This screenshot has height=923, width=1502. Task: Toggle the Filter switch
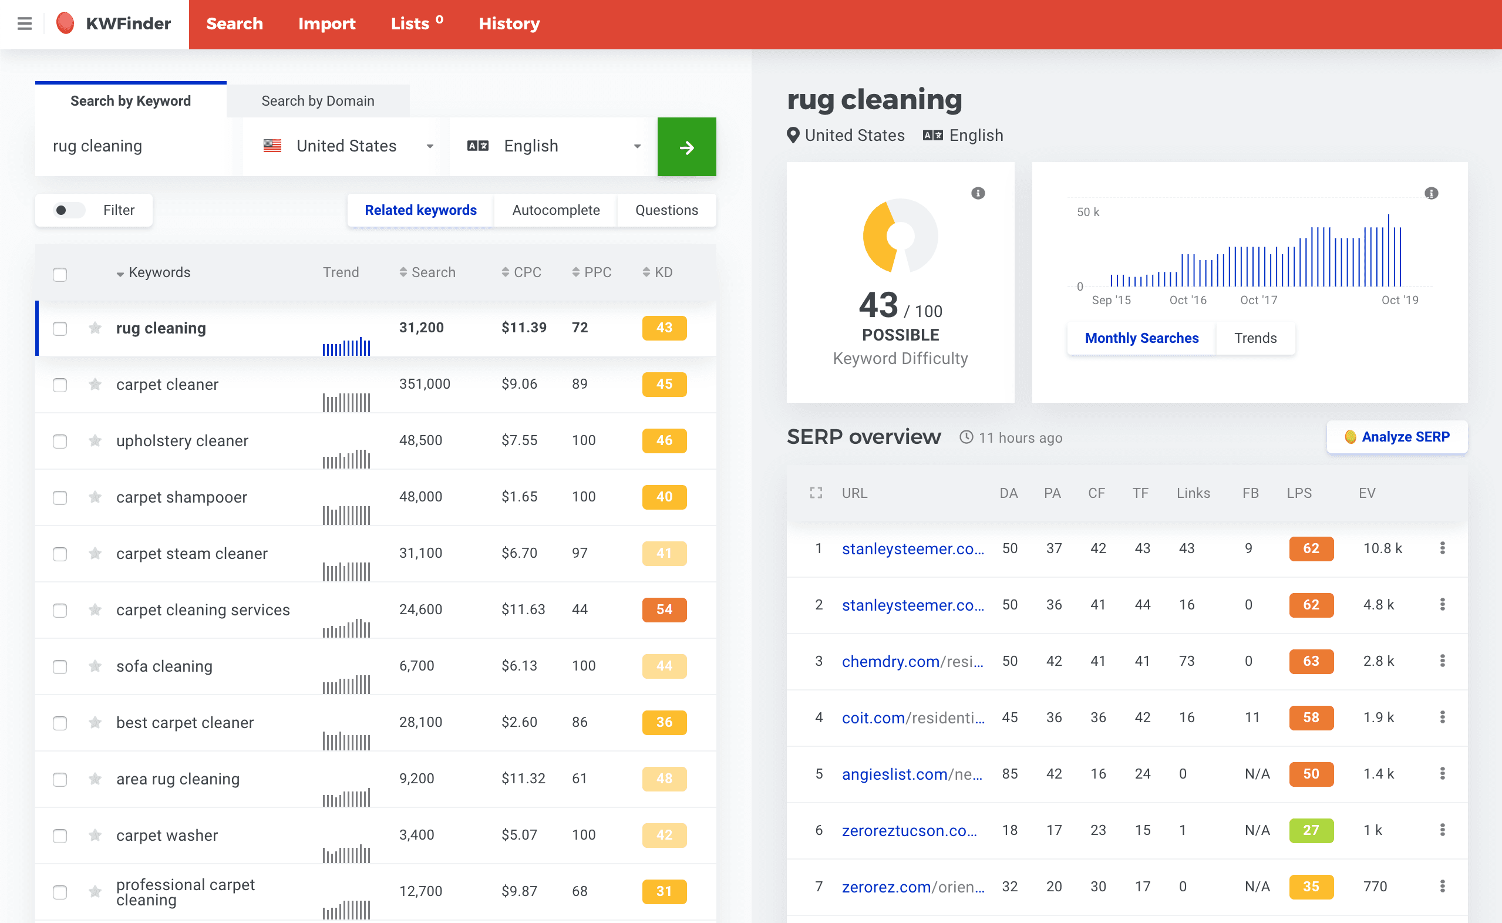[x=68, y=211]
